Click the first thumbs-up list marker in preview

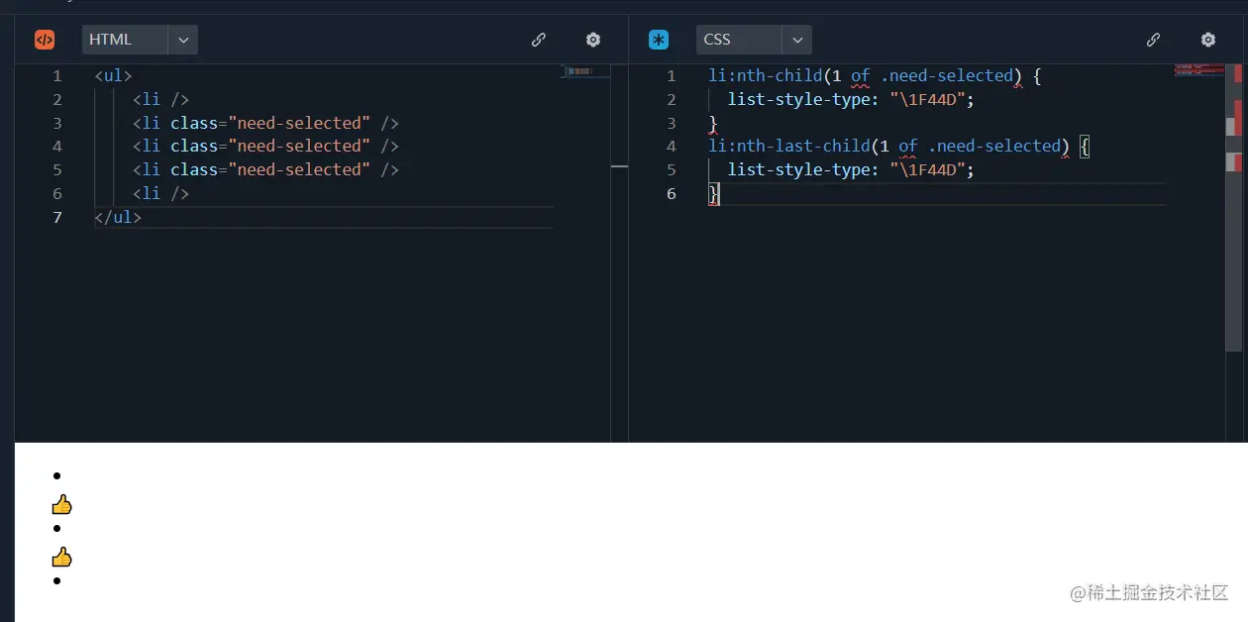tap(61, 505)
